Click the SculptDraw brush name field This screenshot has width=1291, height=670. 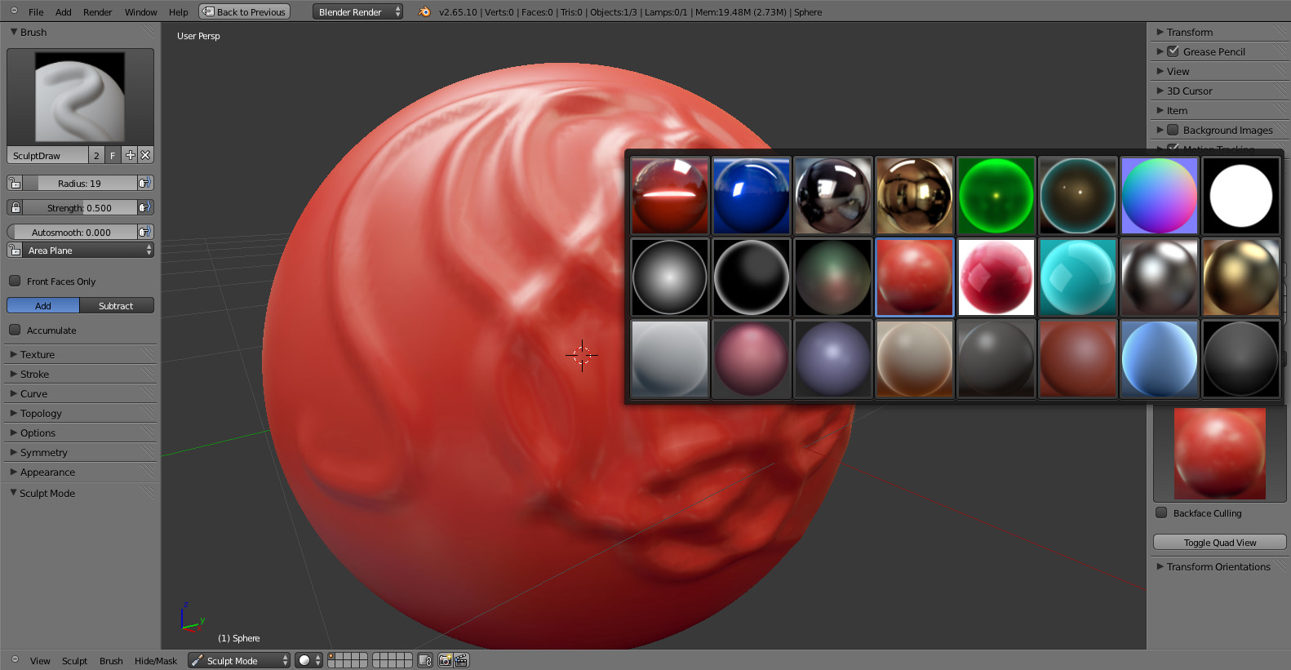click(47, 155)
